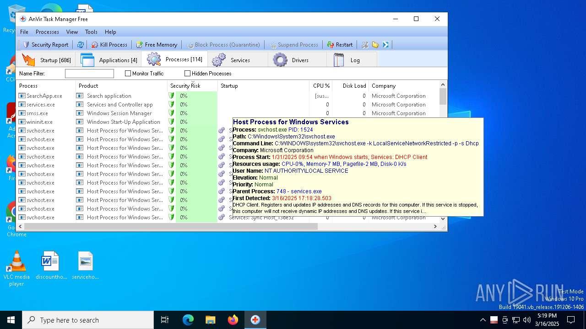Click Restart process button
586x329 pixels.
click(x=340, y=45)
